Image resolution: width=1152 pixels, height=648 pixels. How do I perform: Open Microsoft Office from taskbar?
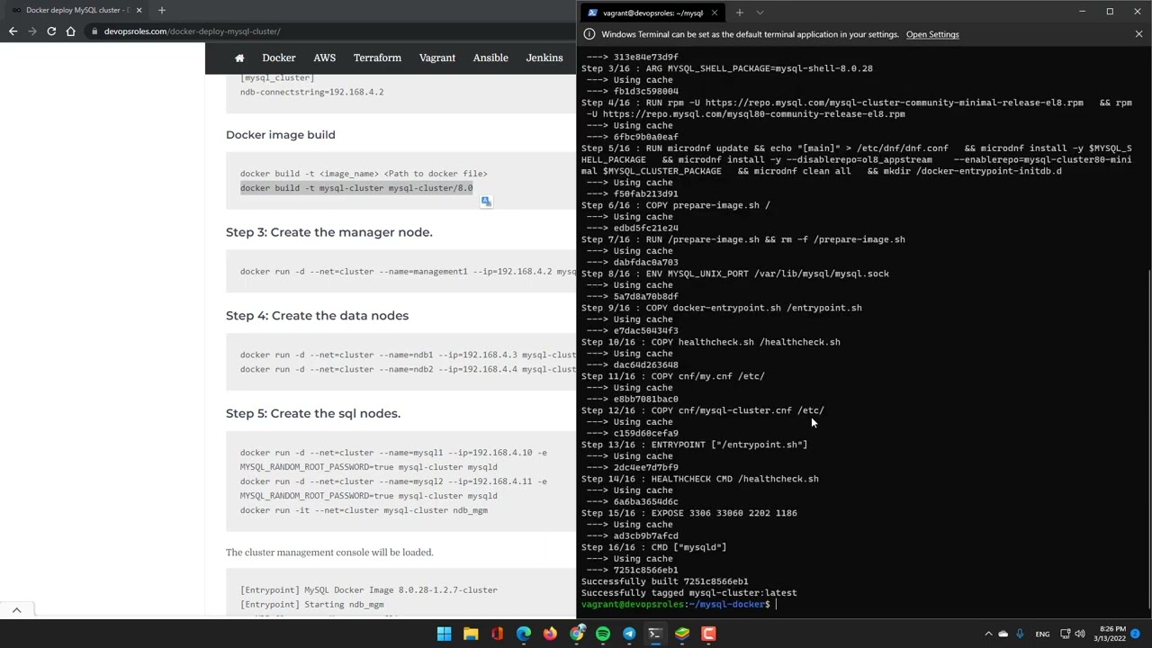point(497,634)
